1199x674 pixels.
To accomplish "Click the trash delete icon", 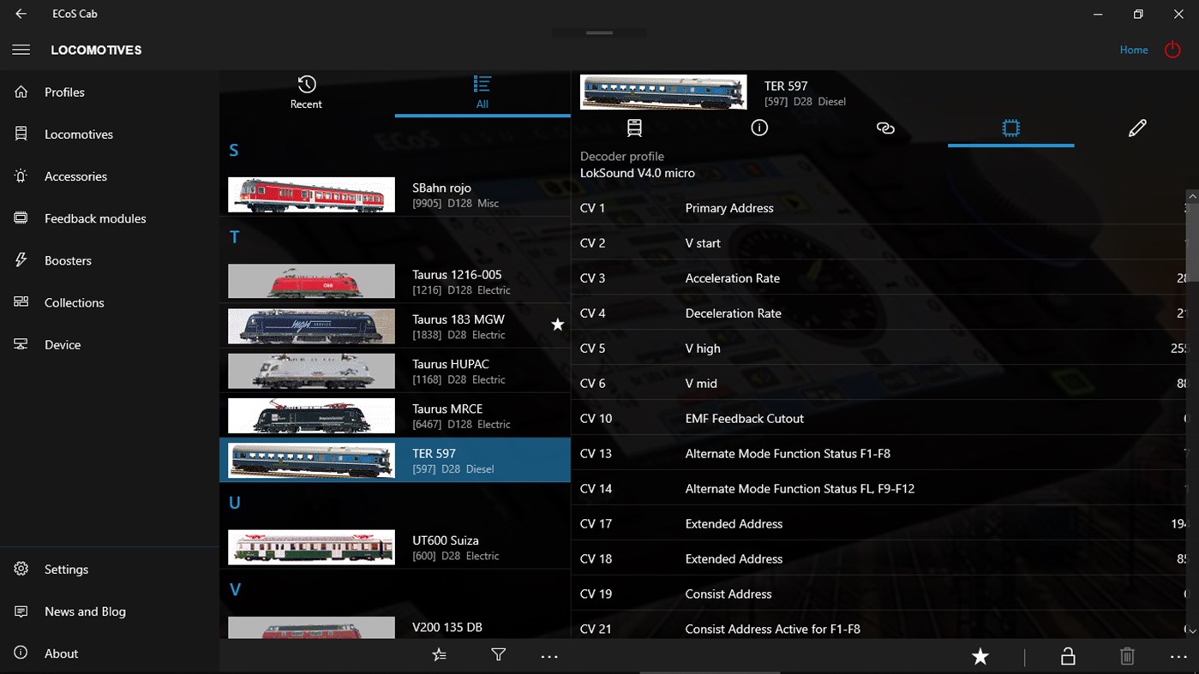I will pyautogui.click(x=1127, y=656).
